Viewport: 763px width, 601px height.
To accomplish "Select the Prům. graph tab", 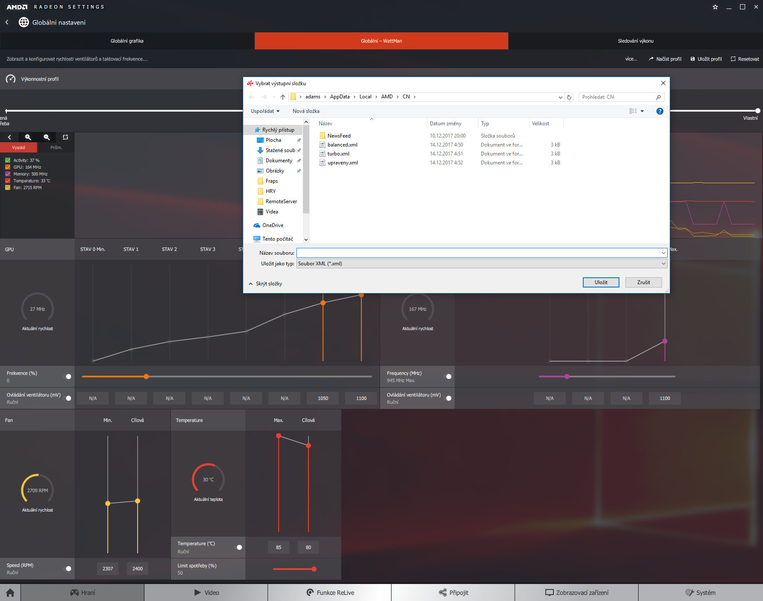I will 56,148.
